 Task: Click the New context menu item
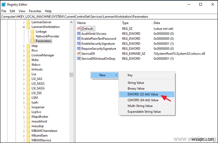pyautogui.click(x=104, y=75)
